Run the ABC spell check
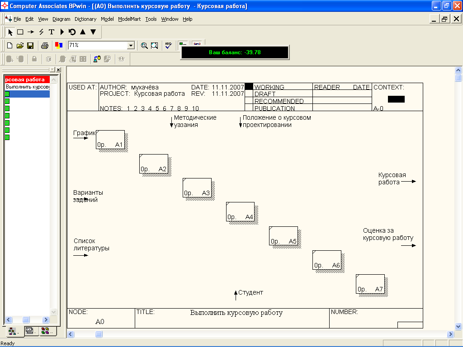 click(x=168, y=46)
